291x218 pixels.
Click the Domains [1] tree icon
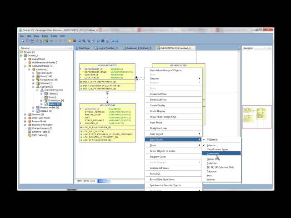pyautogui.click(x=30, y=114)
